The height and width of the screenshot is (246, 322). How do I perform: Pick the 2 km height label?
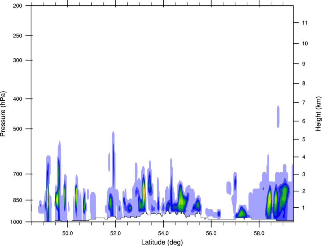[304, 191]
